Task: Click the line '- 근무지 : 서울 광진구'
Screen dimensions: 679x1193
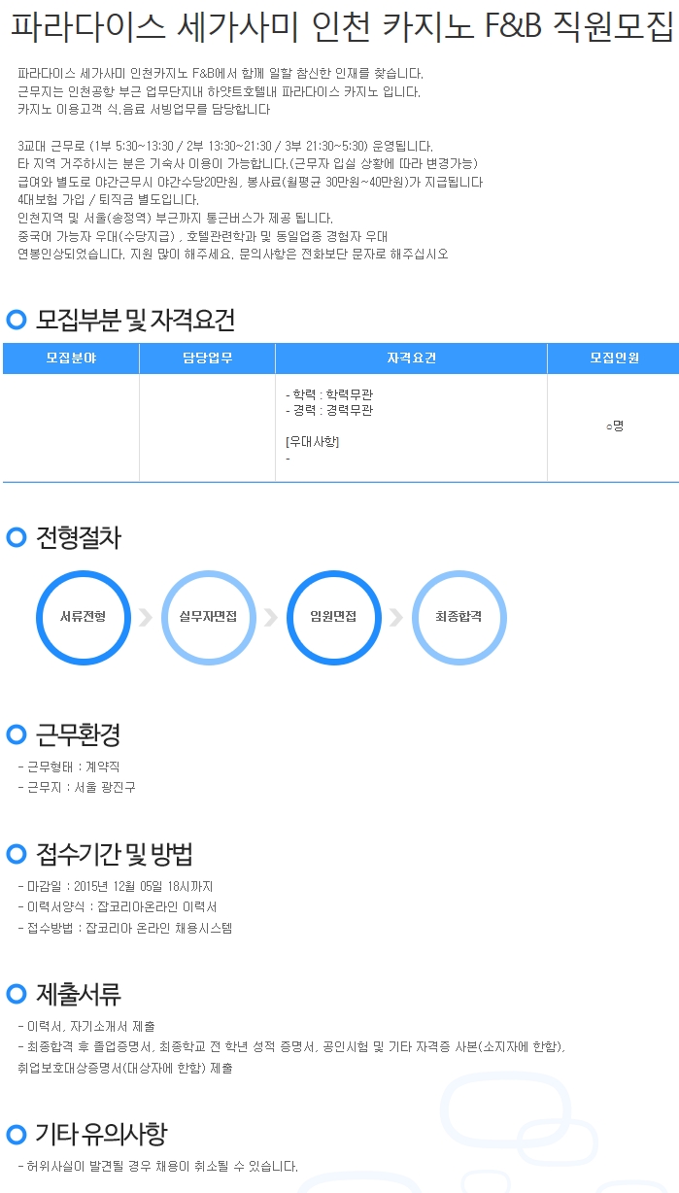Action: pyautogui.click(x=77, y=787)
